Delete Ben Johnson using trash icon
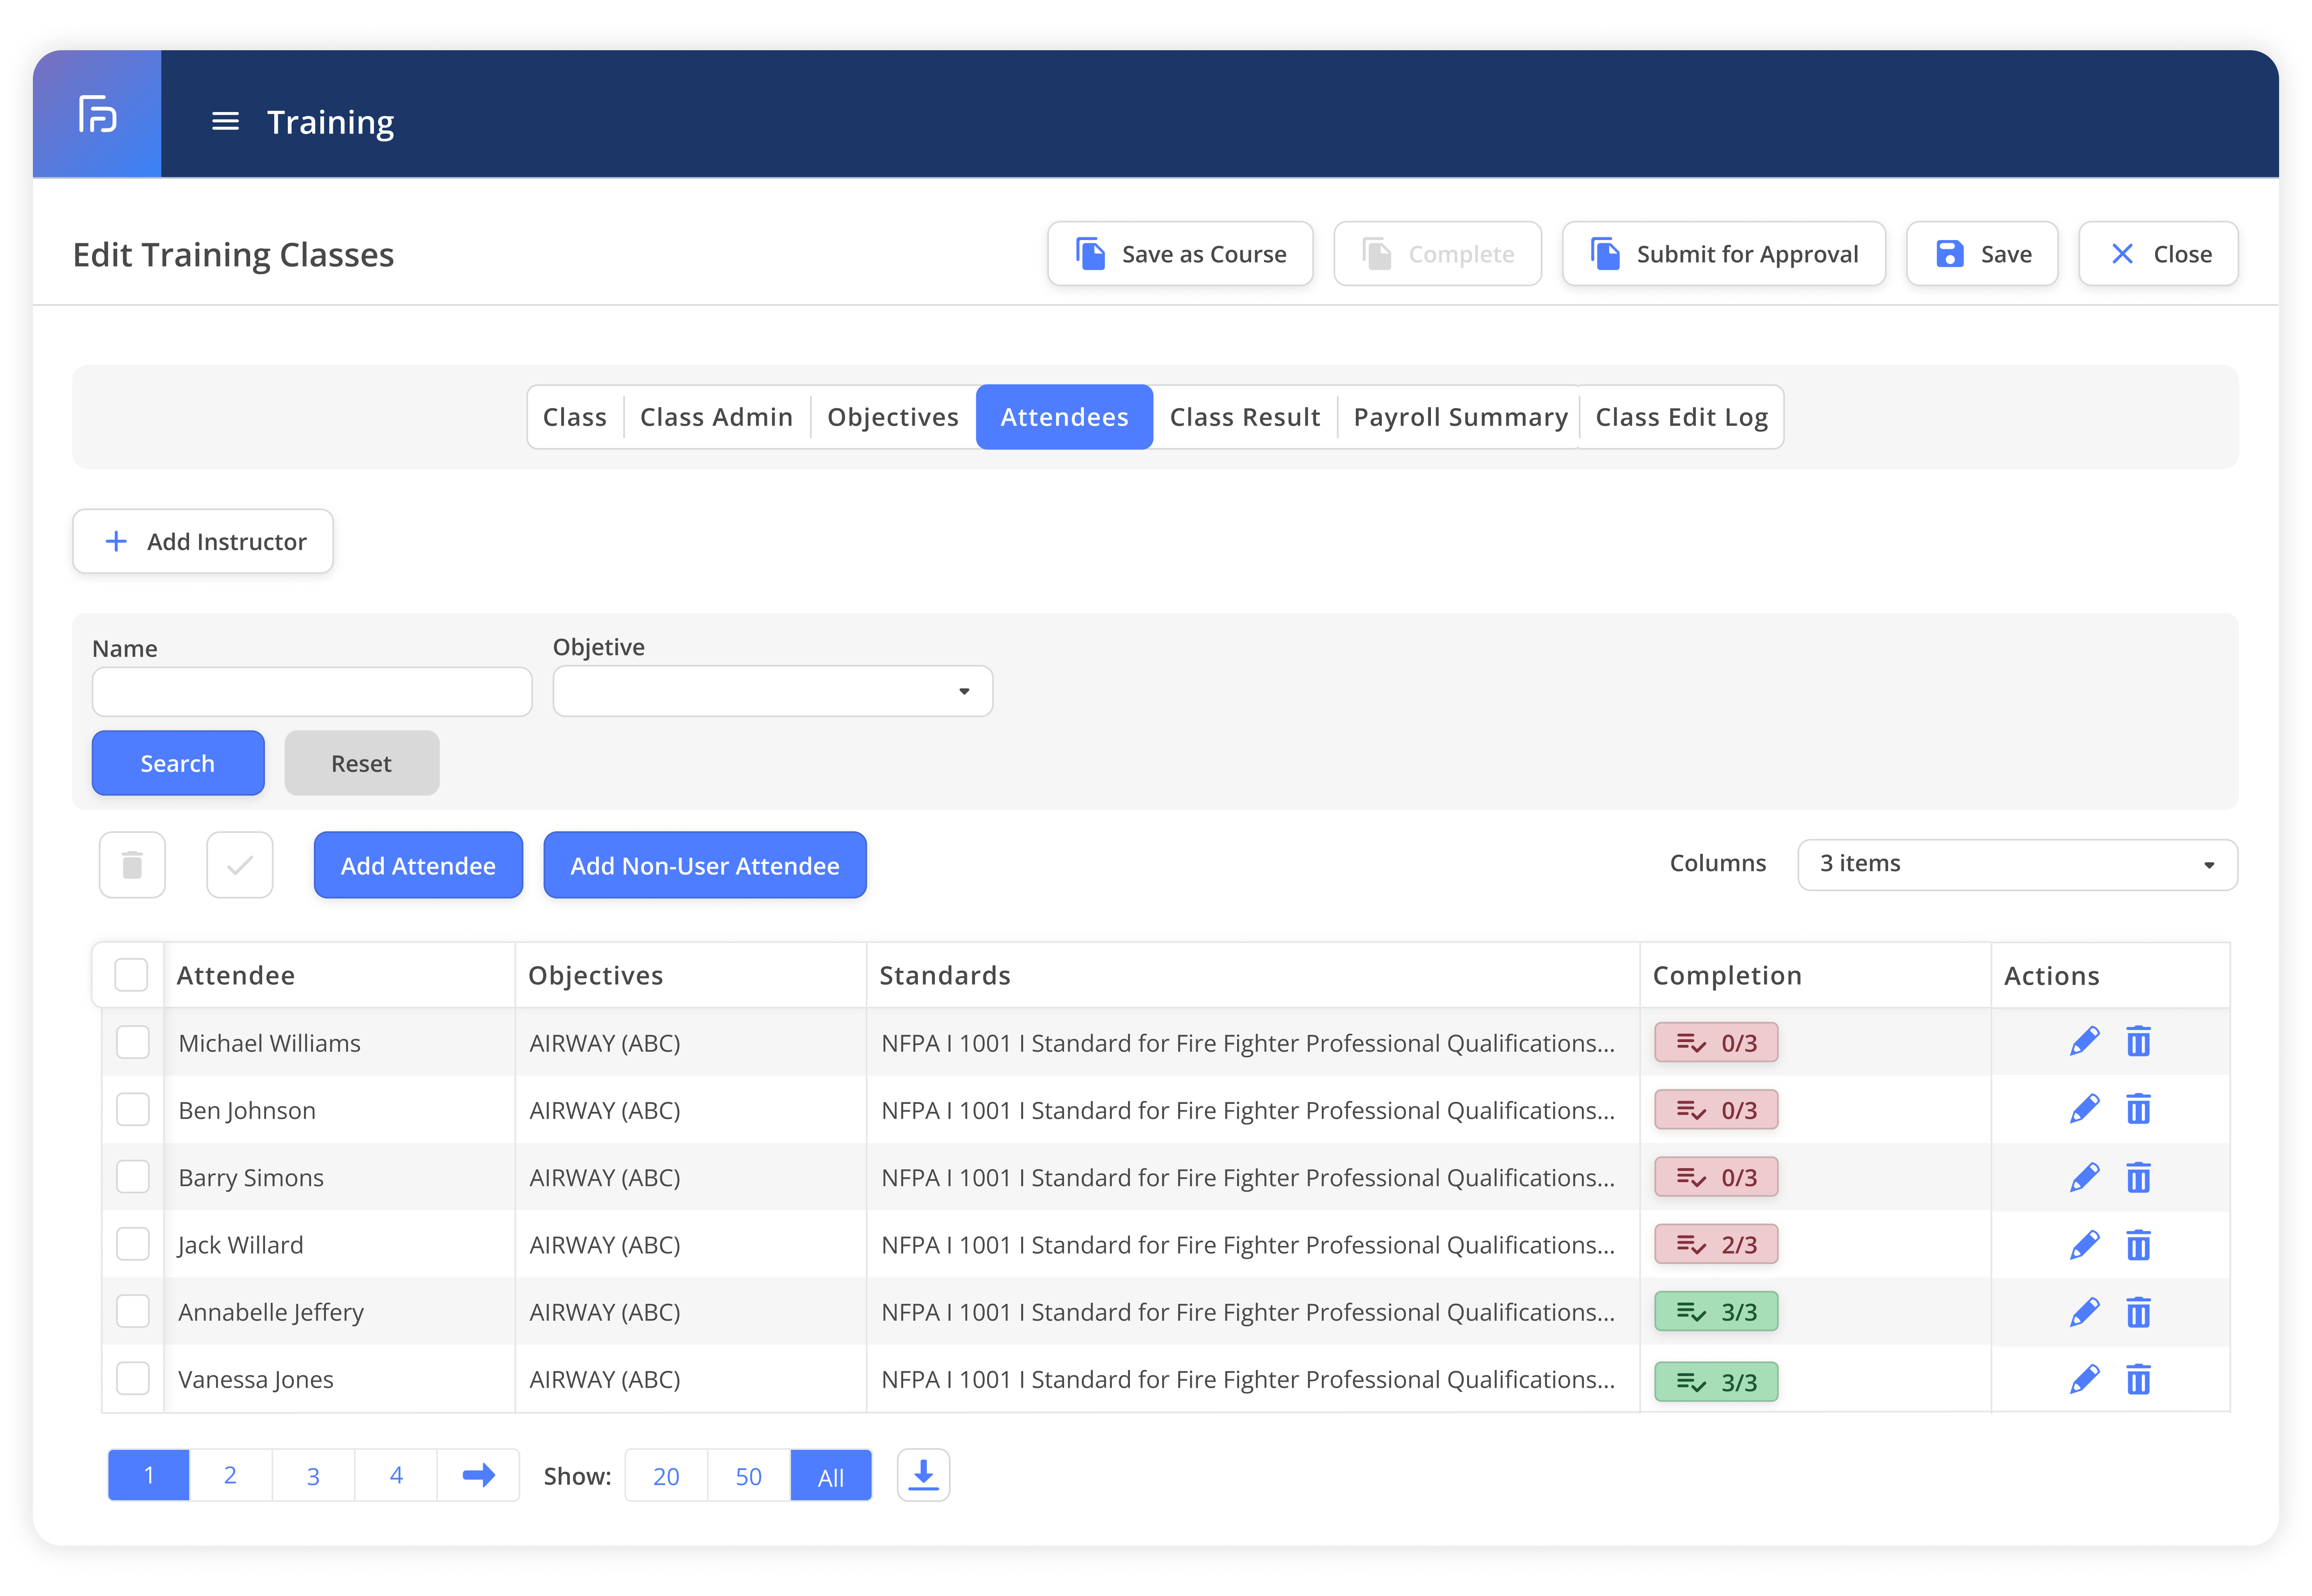 click(2138, 1109)
